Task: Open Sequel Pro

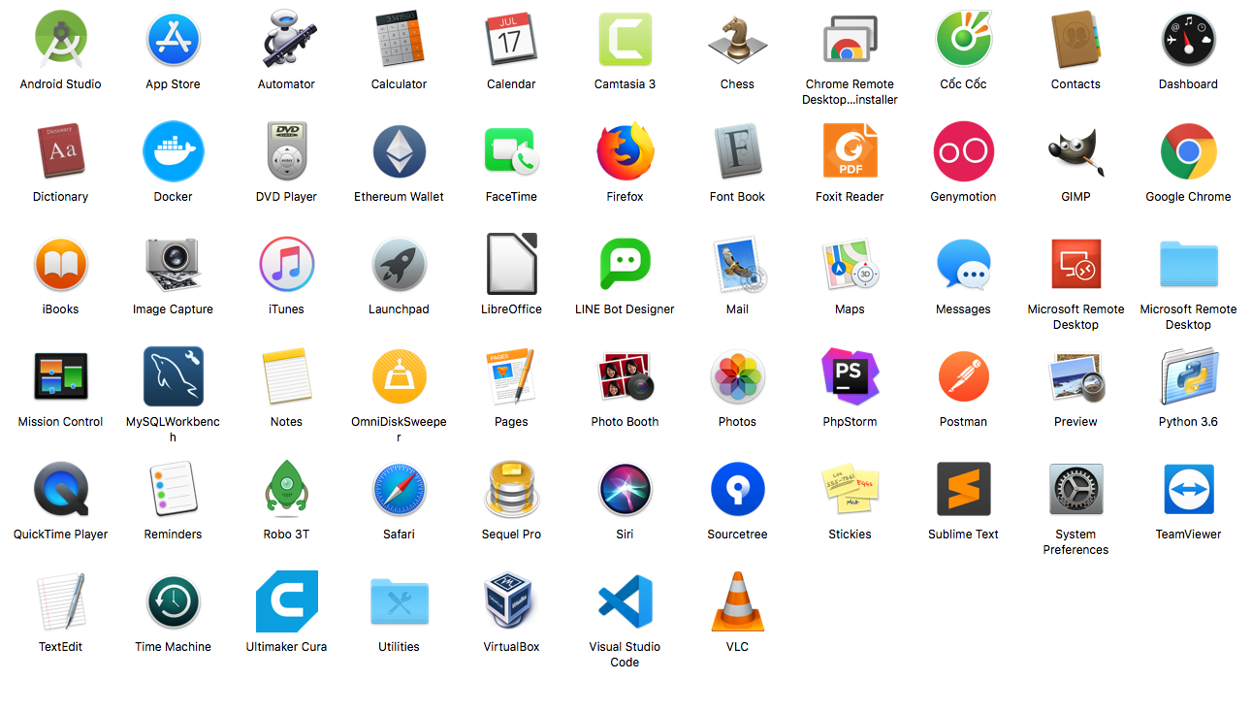Action: tap(511, 489)
